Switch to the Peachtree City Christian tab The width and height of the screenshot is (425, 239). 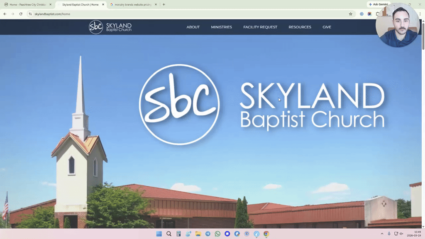click(28, 4)
